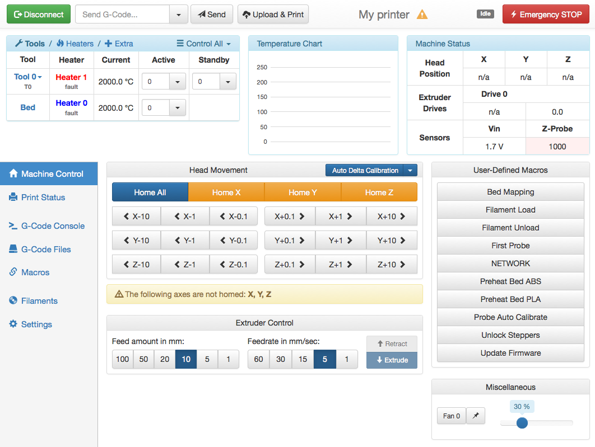Viewport: 595px width, 447px height.
Task: Select feedrate 15 mm/sec
Action: tap(303, 359)
